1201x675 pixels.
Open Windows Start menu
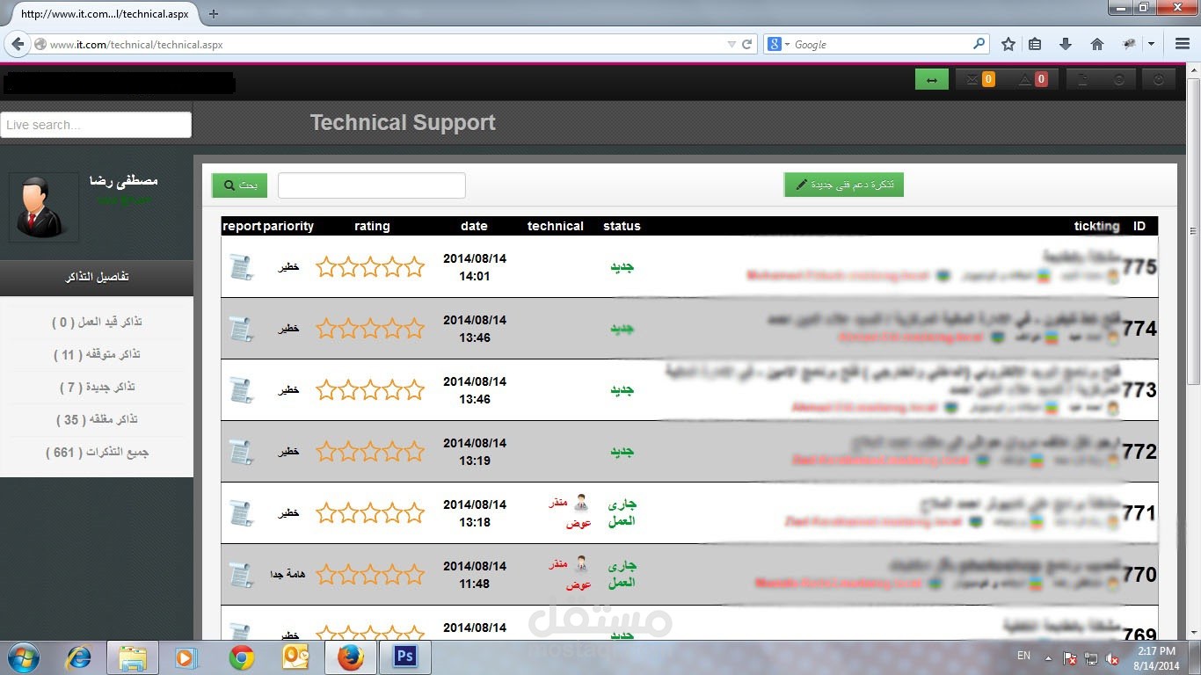coord(23,657)
